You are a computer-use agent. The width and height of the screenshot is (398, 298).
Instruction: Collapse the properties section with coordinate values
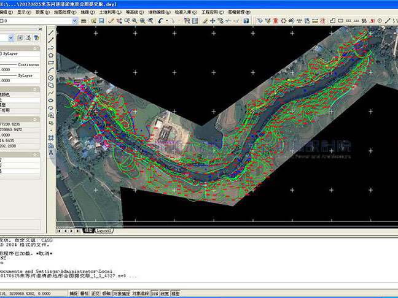coord(35,119)
